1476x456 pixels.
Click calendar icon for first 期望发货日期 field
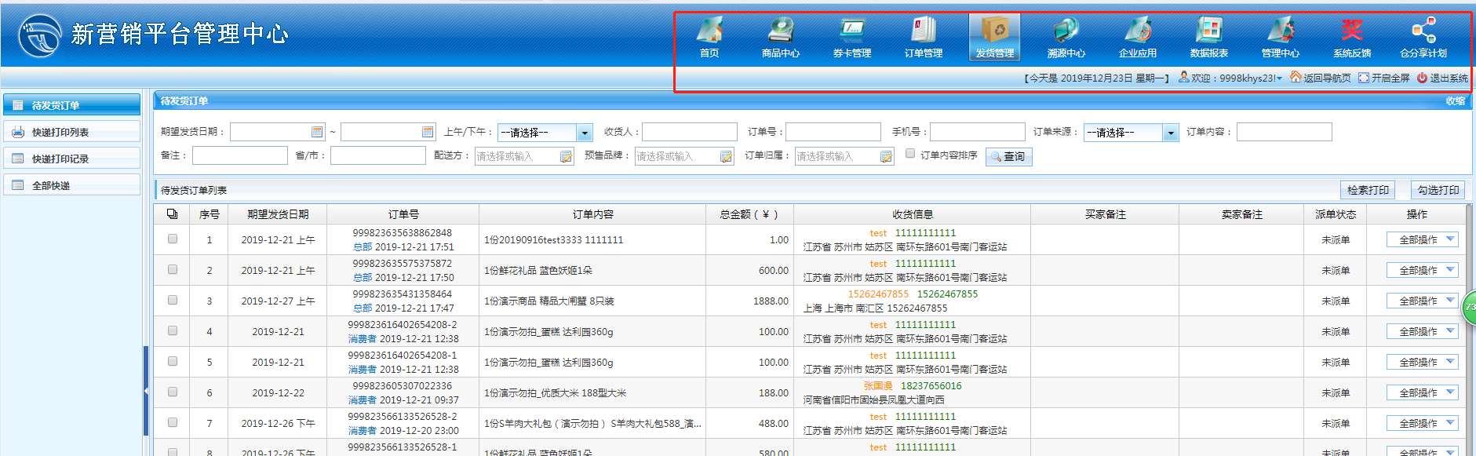[317, 132]
